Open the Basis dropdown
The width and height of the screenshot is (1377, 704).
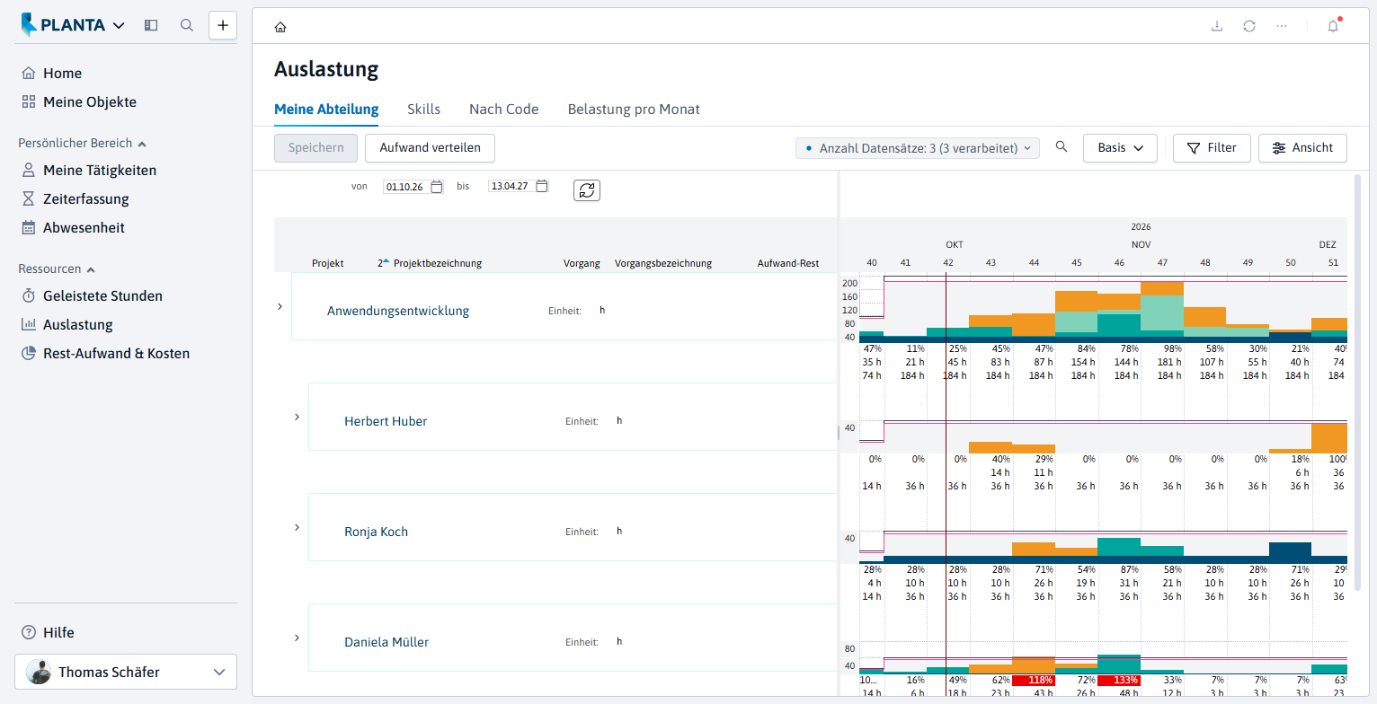(x=1120, y=148)
